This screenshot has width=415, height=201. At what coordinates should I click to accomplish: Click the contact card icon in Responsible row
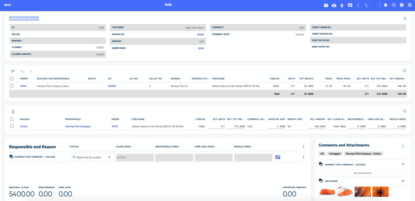coord(277,157)
